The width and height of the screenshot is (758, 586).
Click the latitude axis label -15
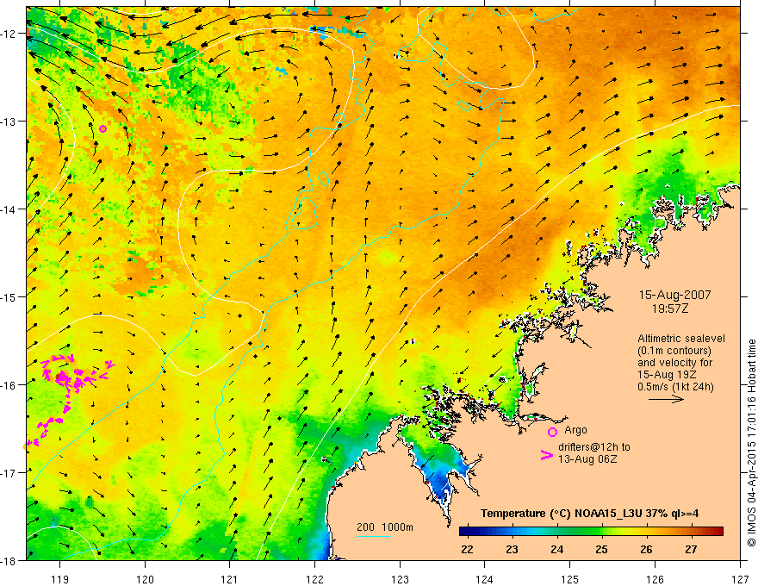pos(9,296)
